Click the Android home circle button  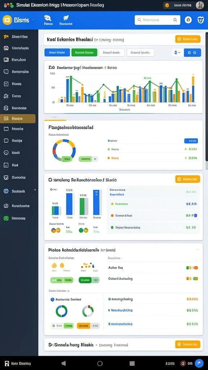pyautogui.click(x=100, y=363)
